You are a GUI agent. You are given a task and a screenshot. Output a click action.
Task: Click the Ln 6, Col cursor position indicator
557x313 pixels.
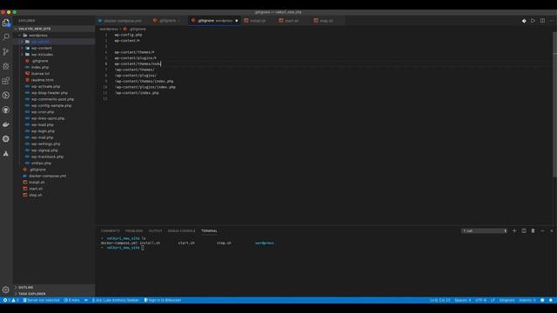click(x=440, y=300)
